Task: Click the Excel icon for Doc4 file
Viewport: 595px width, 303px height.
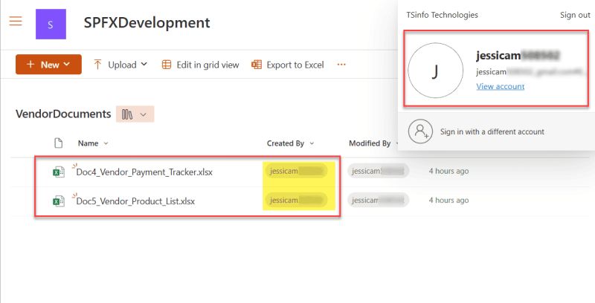Action: [59, 172]
